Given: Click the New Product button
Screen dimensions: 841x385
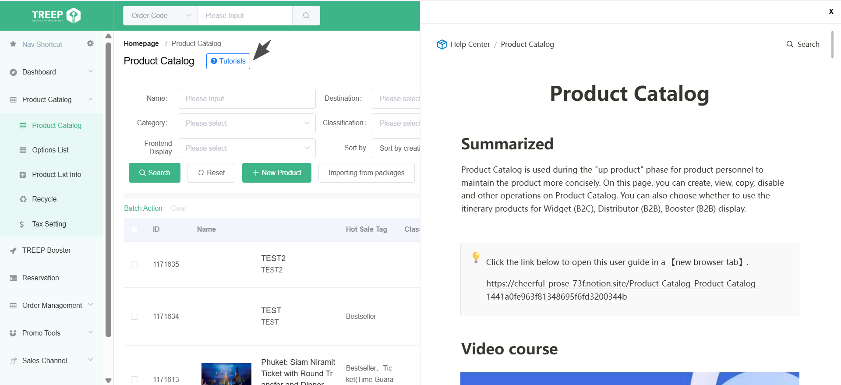Looking at the screenshot, I should (x=277, y=173).
